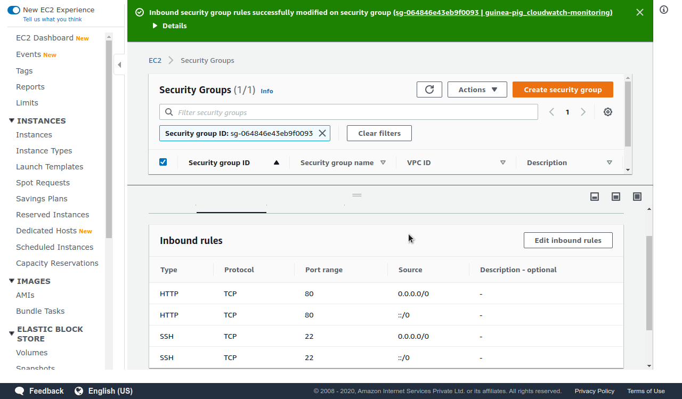Toggle the select-all security groups checkbox

click(x=163, y=162)
